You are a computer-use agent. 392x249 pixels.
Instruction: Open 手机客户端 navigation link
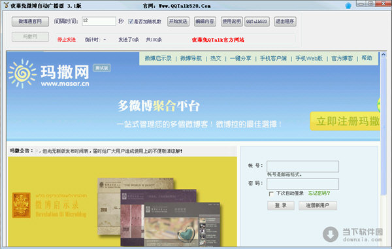(273, 59)
